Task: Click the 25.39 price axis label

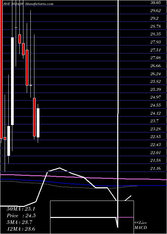Action: [155, 89]
